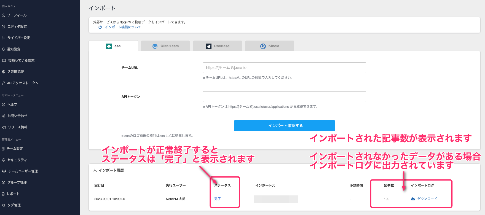Viewport: 485px width, 215px height.
Task: Open エディタ設定 menu item
Action: coord(17,26)
